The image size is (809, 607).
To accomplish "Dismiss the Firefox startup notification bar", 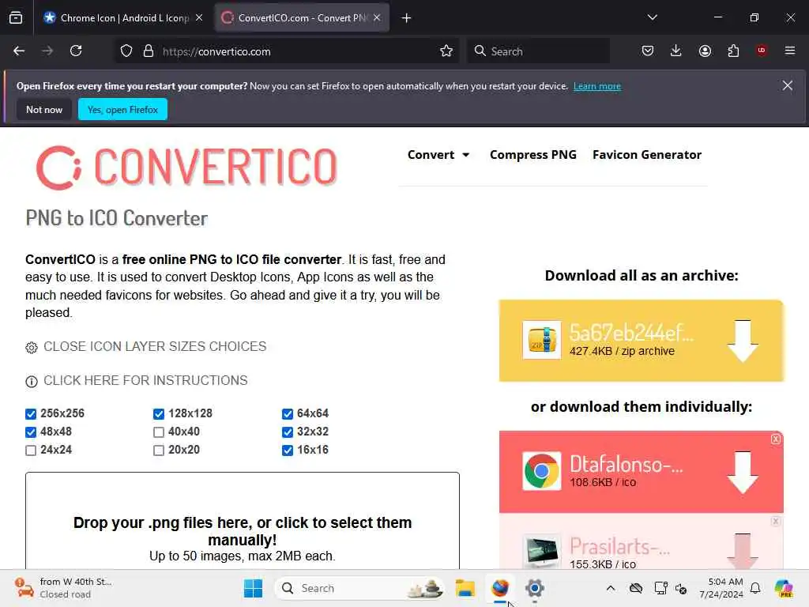I will tap(788, 85).
